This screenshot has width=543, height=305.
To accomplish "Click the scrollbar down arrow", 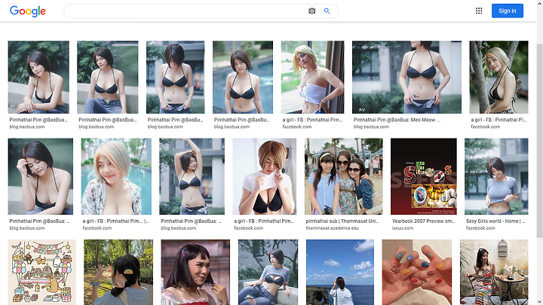I will (539, 302).
